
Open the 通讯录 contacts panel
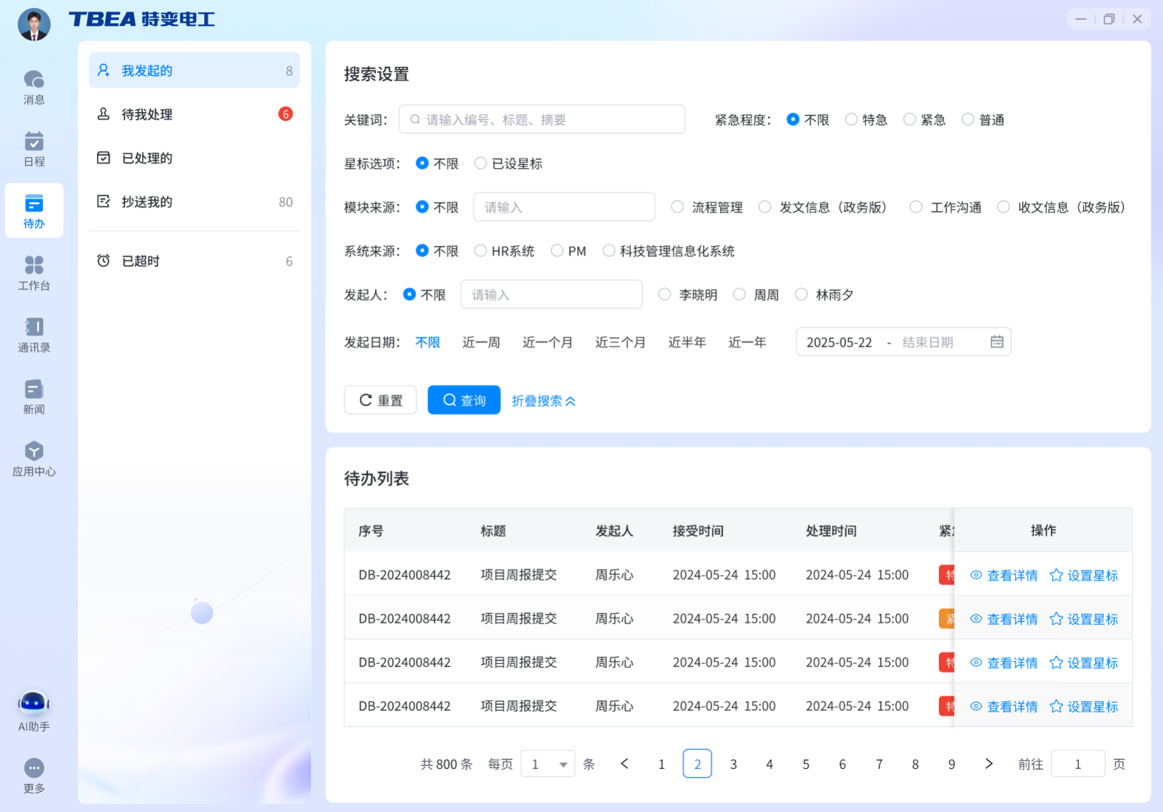coord(33,333)
